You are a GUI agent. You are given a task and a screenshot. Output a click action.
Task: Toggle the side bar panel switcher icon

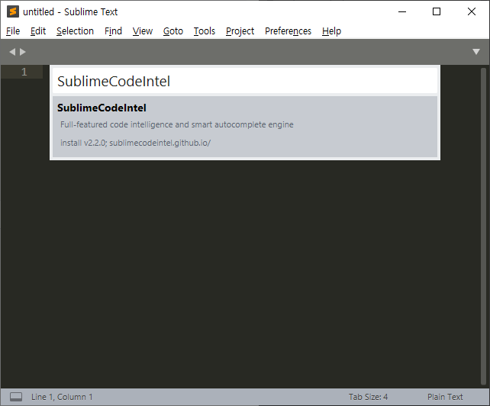16,397
